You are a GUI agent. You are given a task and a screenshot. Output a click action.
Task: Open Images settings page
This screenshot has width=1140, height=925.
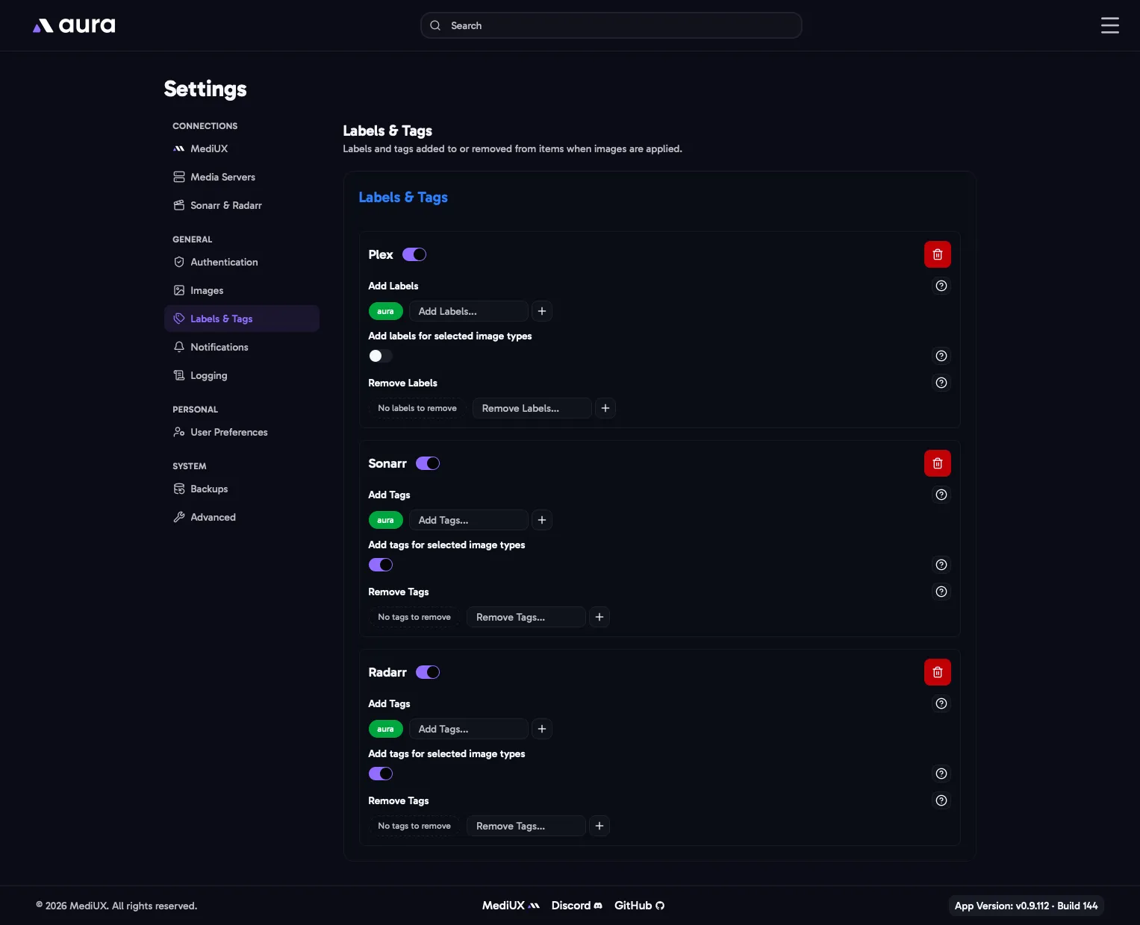pos(242,290)
